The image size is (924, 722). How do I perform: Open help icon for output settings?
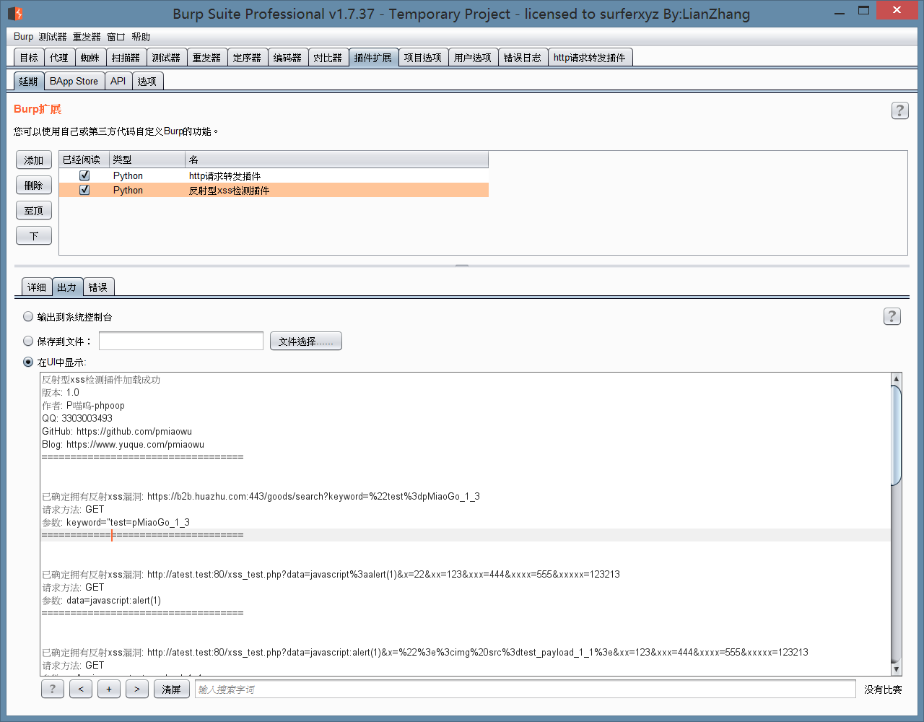[892, 316]
